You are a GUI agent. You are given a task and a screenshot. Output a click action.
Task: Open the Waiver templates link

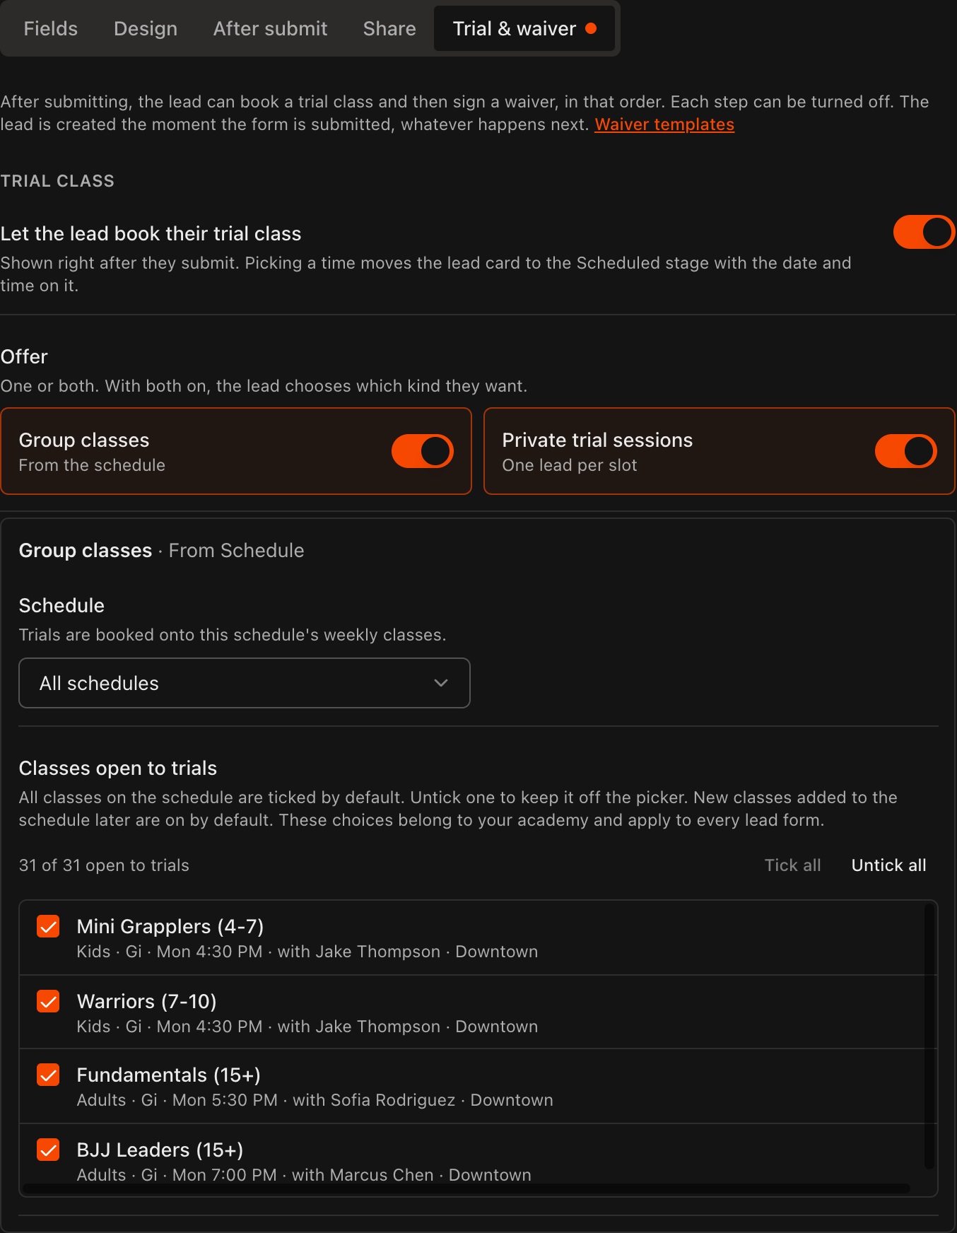point(664,124)
